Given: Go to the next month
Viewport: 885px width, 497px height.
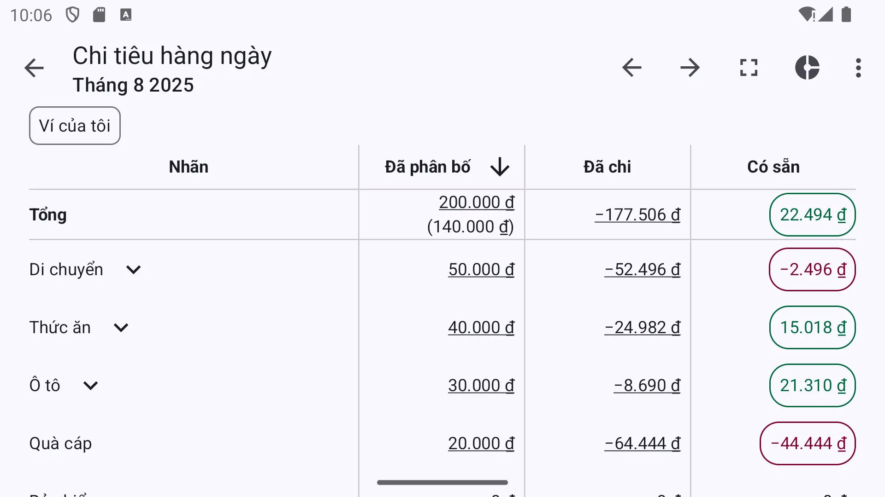Looking at the screenshot, I should [690, 68].
